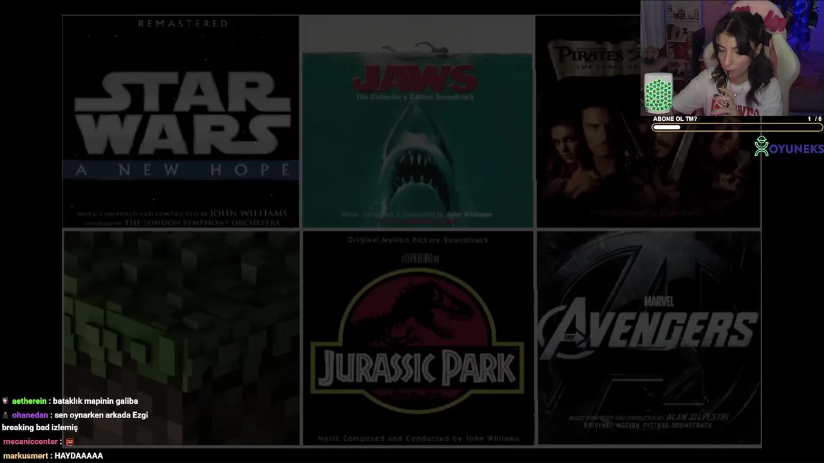This screenshot has width=824, height=463.
Task: Click the badge icon beside aetherein
Action: coord(5,401)
